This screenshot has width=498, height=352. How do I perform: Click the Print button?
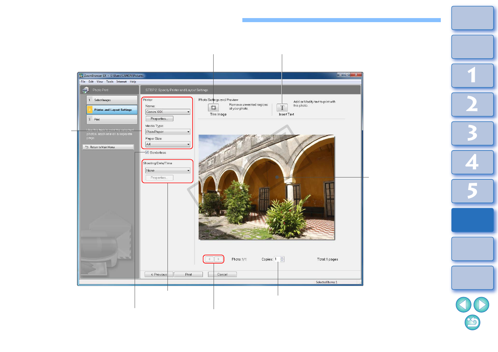coord(189,275)
